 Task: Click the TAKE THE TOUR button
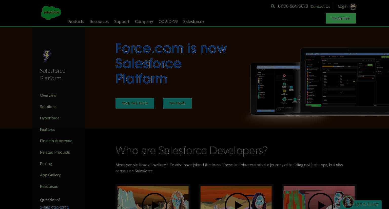coord(135,103)
